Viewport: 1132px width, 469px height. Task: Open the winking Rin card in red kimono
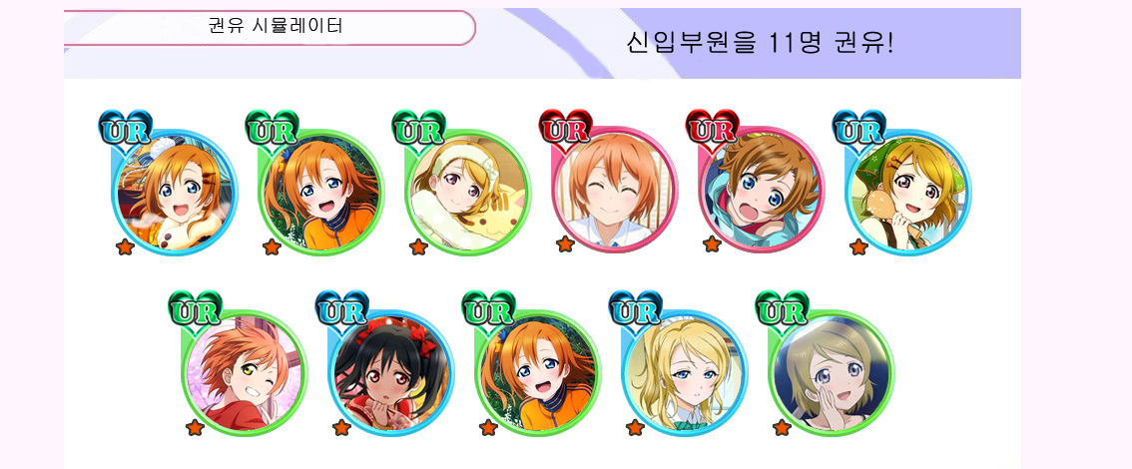tap(244, 372)
